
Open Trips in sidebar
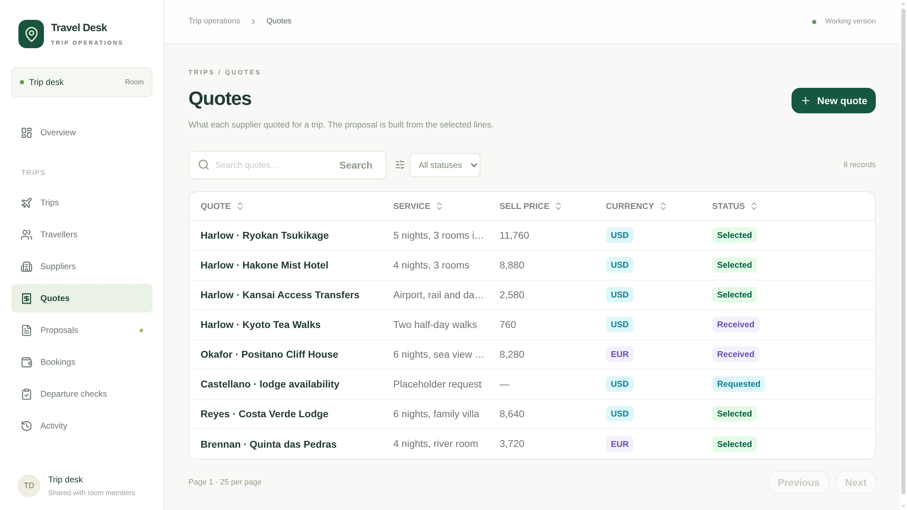coord(82,203)
